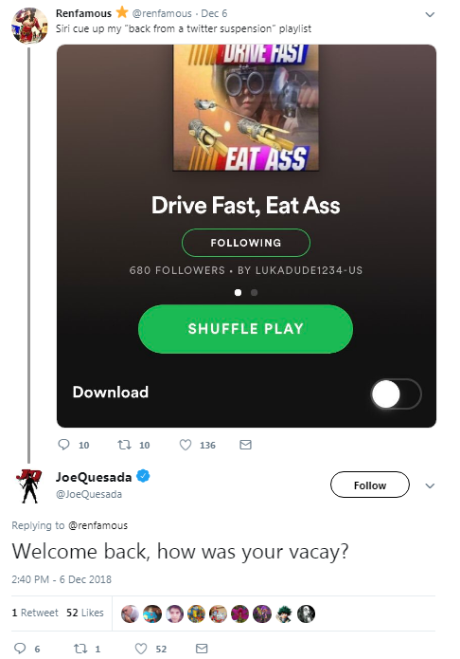Open the 1 Retweet list
Viewport: 460px width, 659px height.
[x=35, y=613]
